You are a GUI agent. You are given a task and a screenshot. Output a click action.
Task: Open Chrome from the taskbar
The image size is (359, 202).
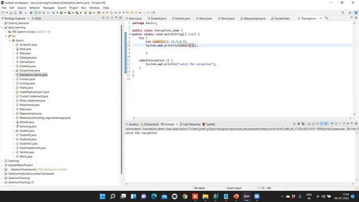tap(185, 196)
